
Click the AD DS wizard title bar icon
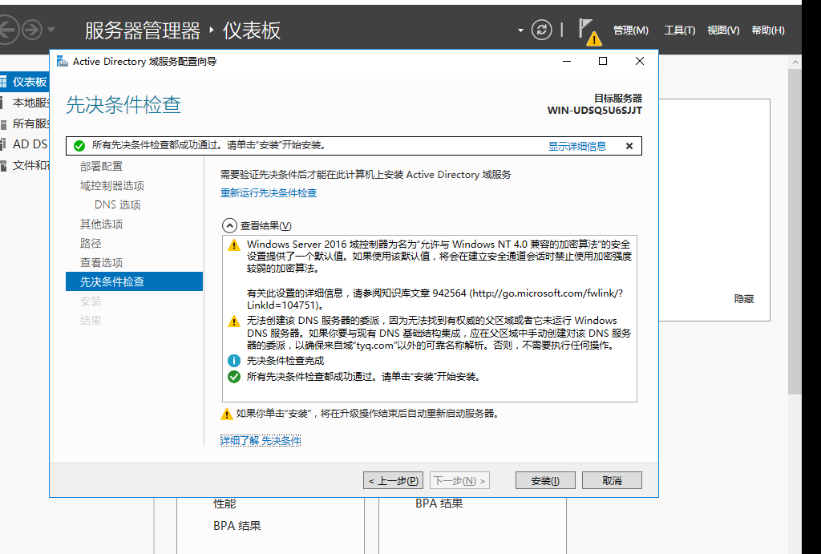click(63, 61)
